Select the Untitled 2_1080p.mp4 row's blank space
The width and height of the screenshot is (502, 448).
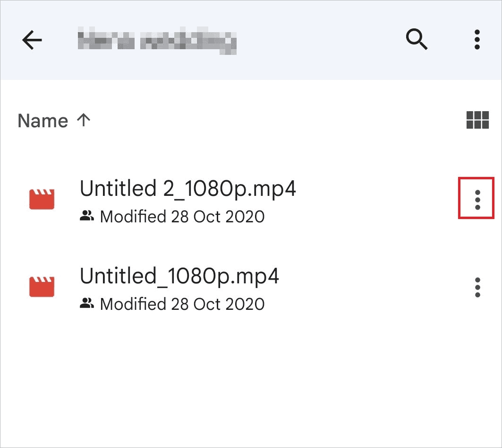(x=373, y=201)
